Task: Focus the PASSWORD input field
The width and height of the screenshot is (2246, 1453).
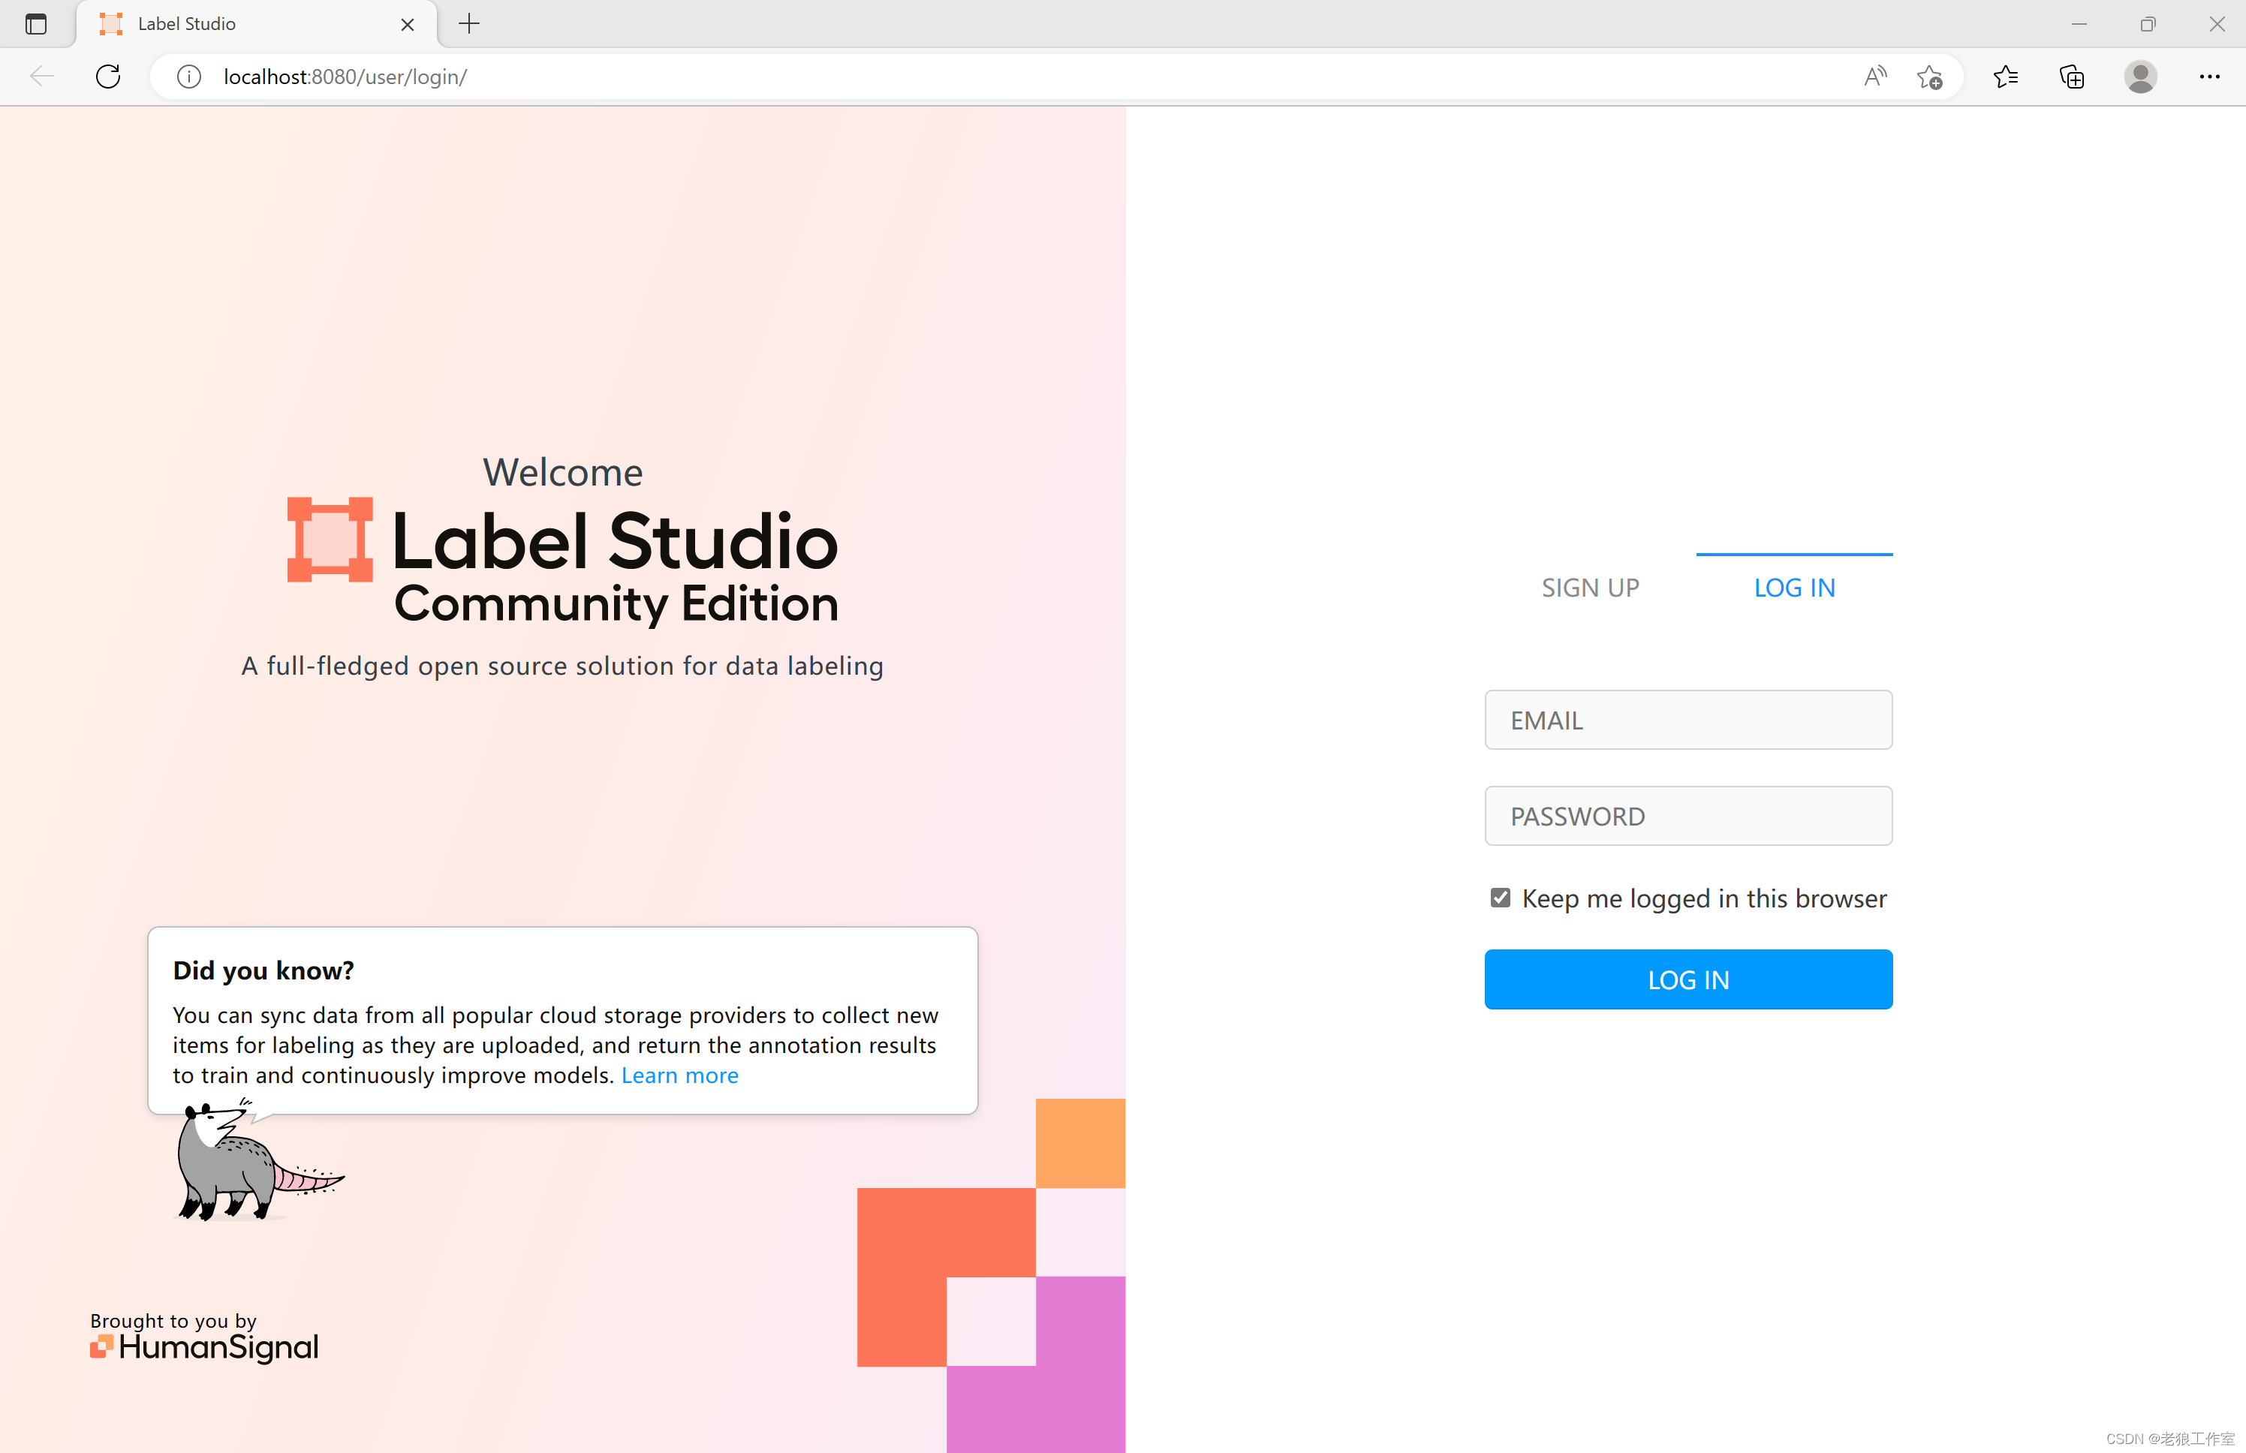Action: (x=1688, y=816)
